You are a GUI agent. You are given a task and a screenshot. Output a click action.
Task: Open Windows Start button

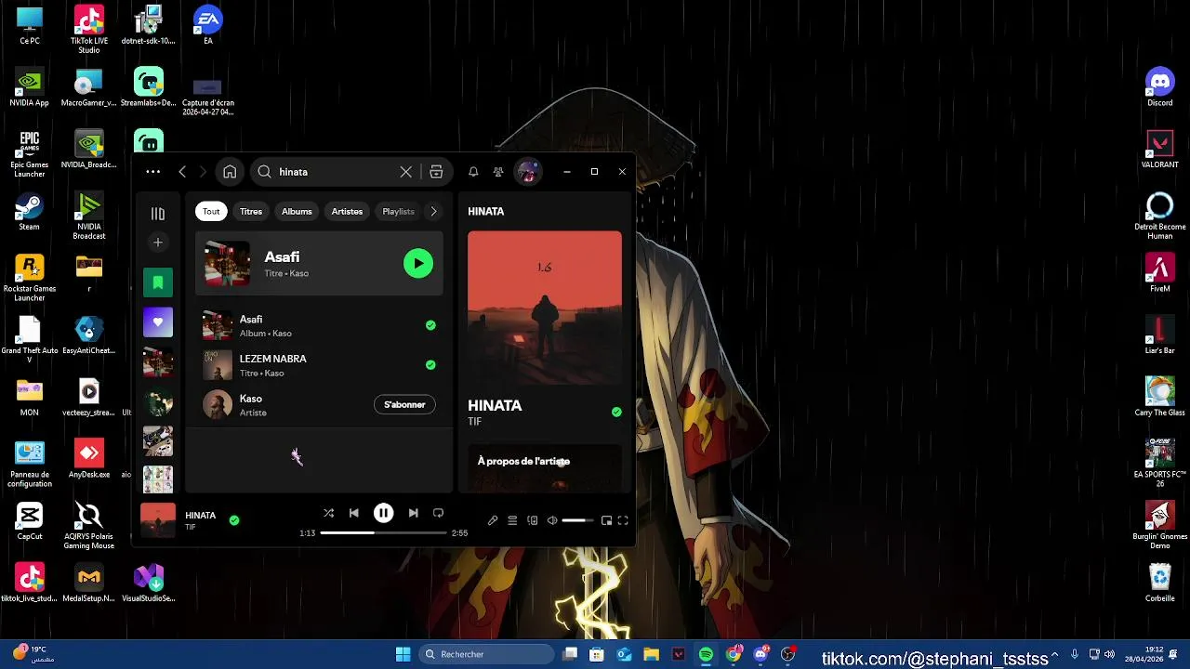(x=403, y=654)
